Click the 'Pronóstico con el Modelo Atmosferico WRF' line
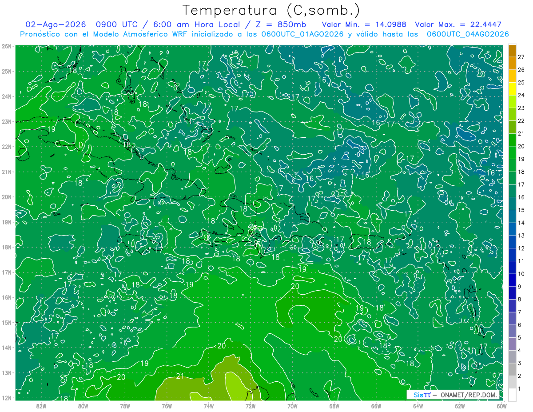This screenshot has width=533, height=412. click(x=265, y=34)
